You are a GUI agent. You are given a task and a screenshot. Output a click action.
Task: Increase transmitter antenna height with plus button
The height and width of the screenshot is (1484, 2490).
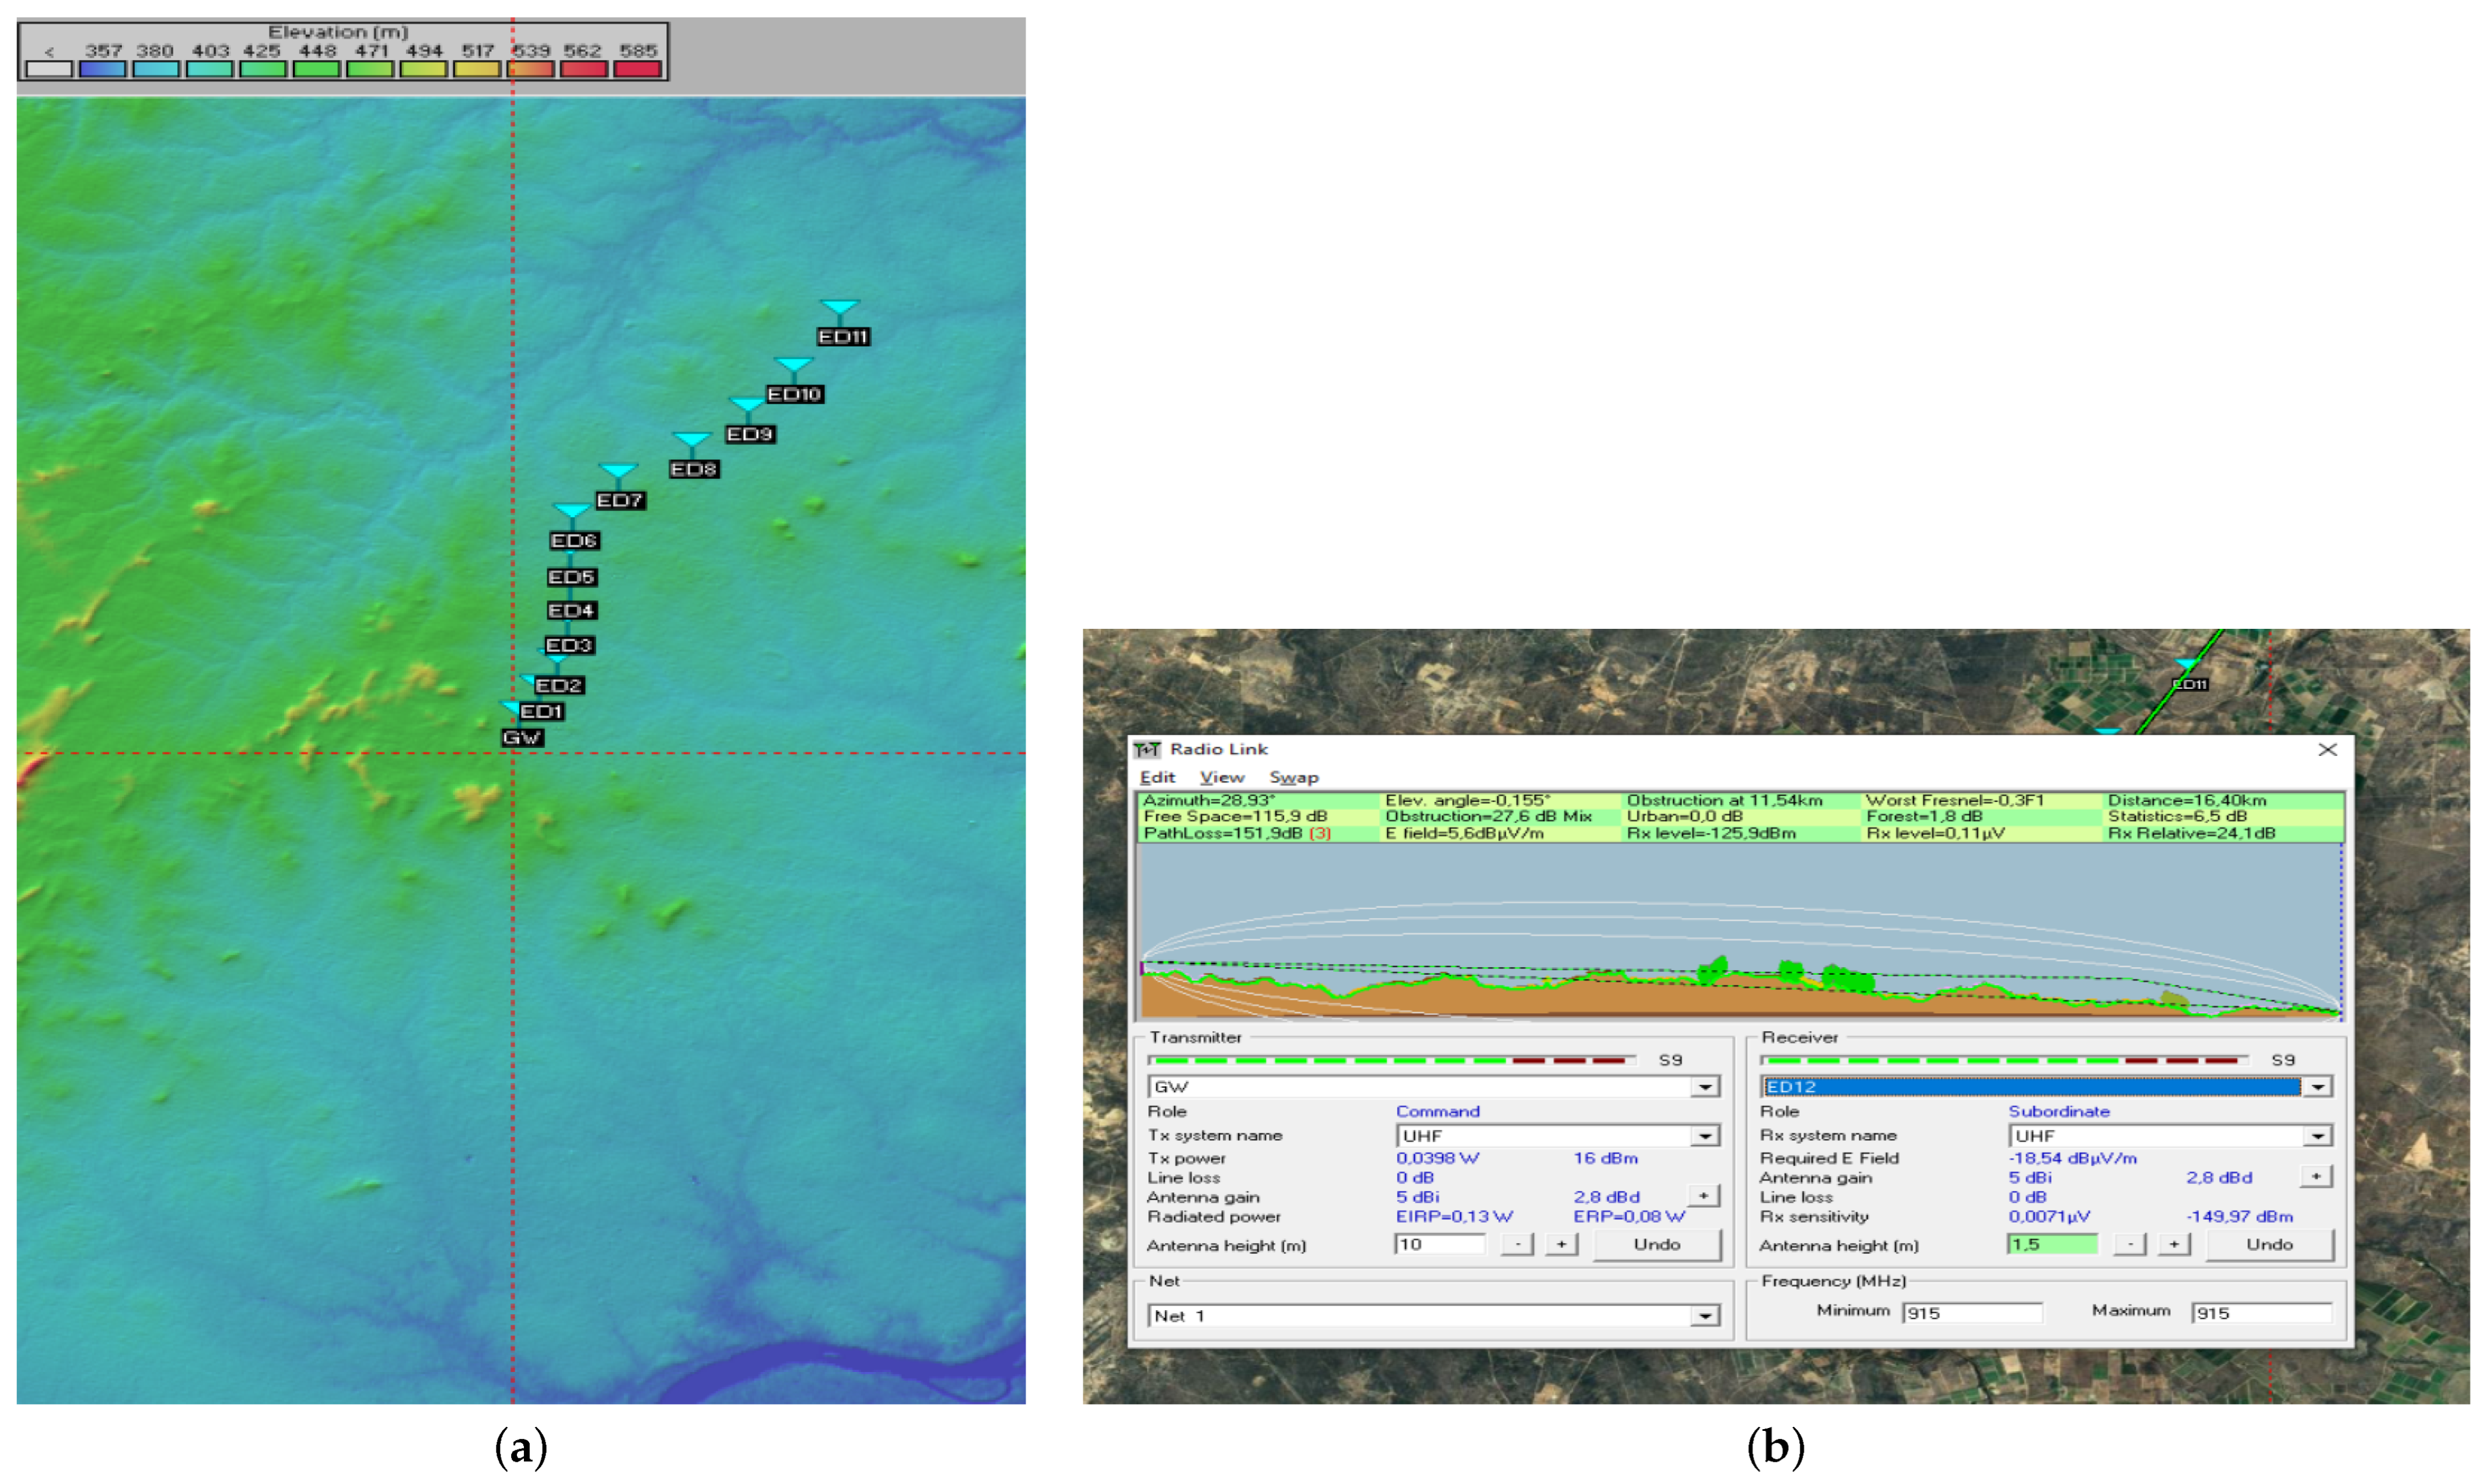(x=1560, y=1244)
